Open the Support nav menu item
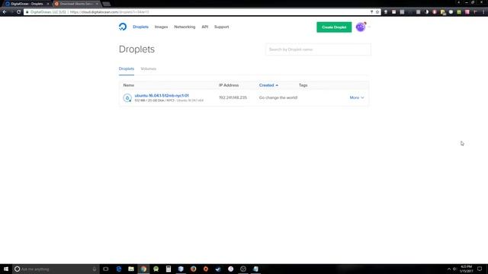488x274 pixels. [x=222, y=27]
